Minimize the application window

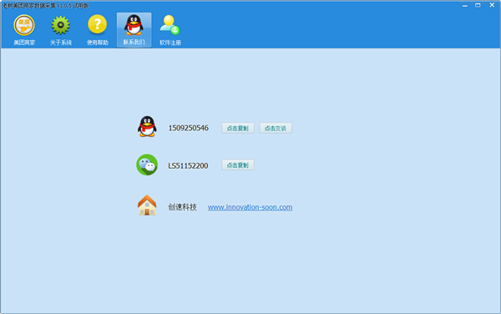465,6
